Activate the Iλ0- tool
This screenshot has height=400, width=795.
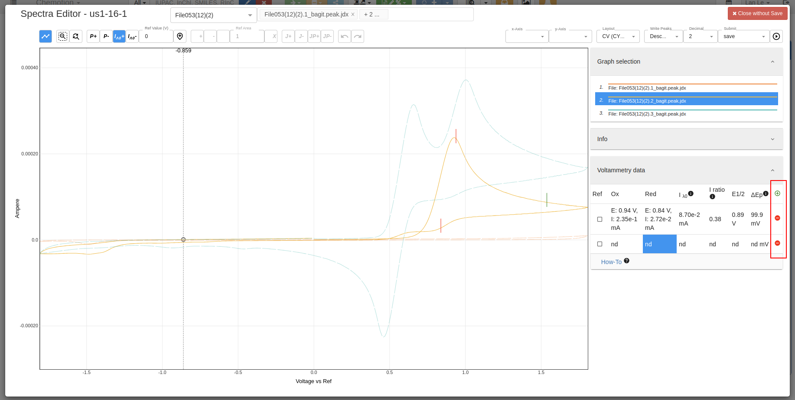[x=132, y=36]
